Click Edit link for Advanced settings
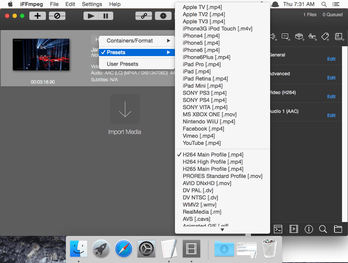This screenshot has height=263, width=348. (x=331, y=78)
